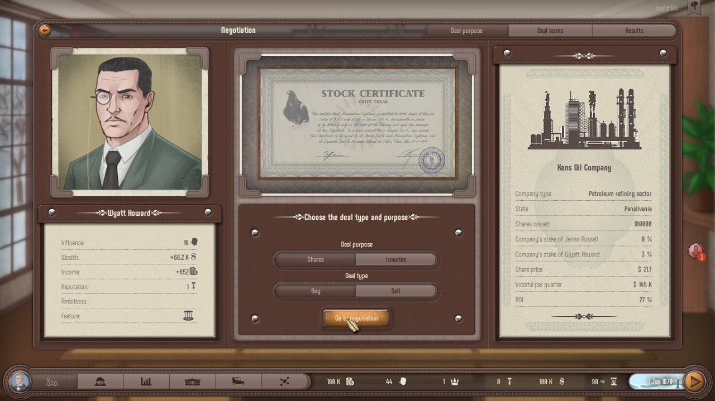Viewport: 715px width, 401px height.
Task: Click the stock certificate image
Action: pyautogui.click(x=357, y=123)
